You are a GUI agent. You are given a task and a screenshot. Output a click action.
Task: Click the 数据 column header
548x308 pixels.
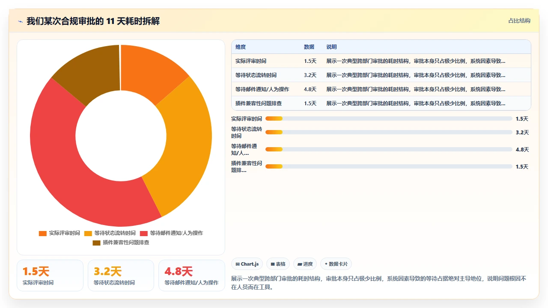pyautogui.click(x=309, y=47)
